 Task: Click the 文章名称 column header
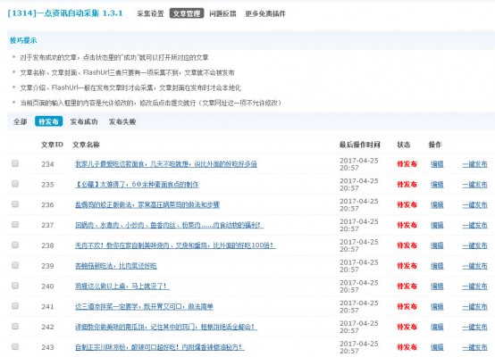86,145
